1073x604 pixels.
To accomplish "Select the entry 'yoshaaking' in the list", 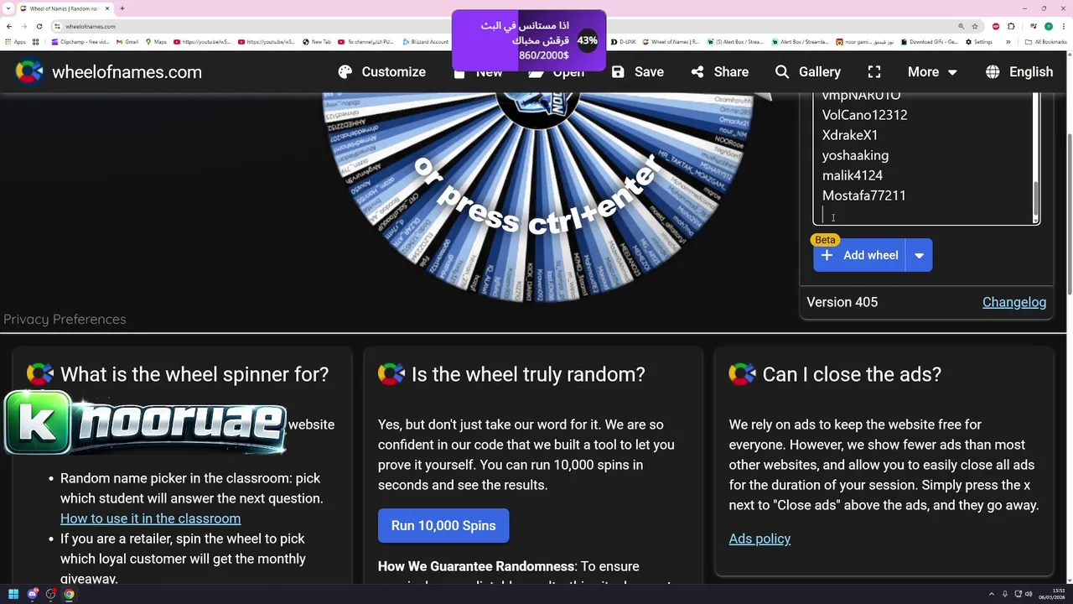I will pos(855,155).
